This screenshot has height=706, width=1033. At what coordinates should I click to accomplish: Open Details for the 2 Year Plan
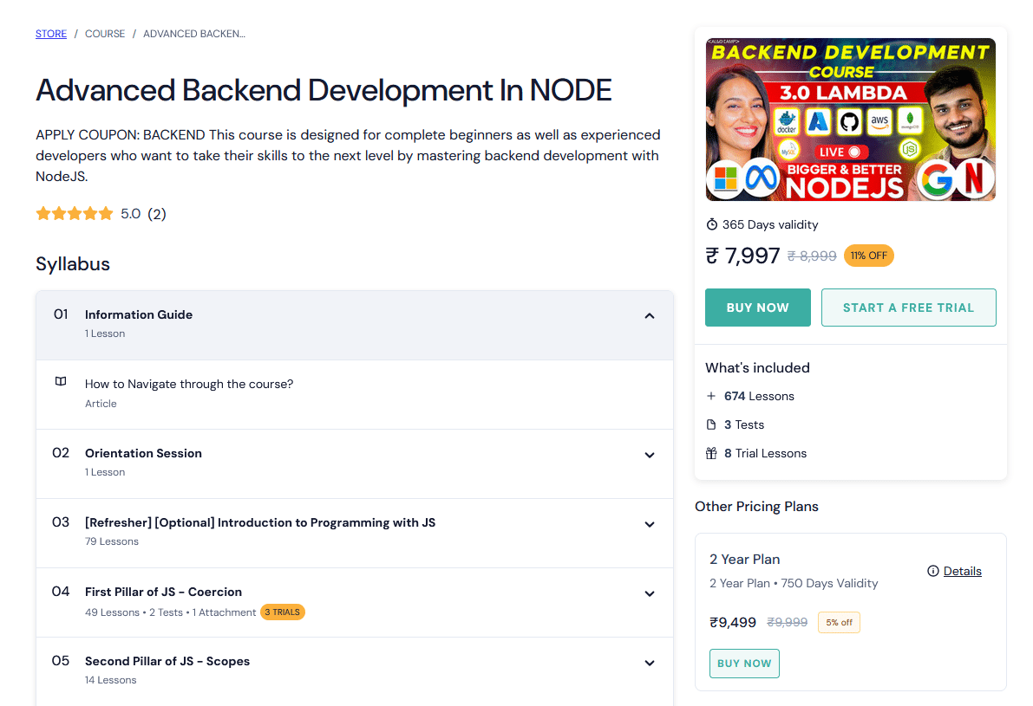click(962, 571)
